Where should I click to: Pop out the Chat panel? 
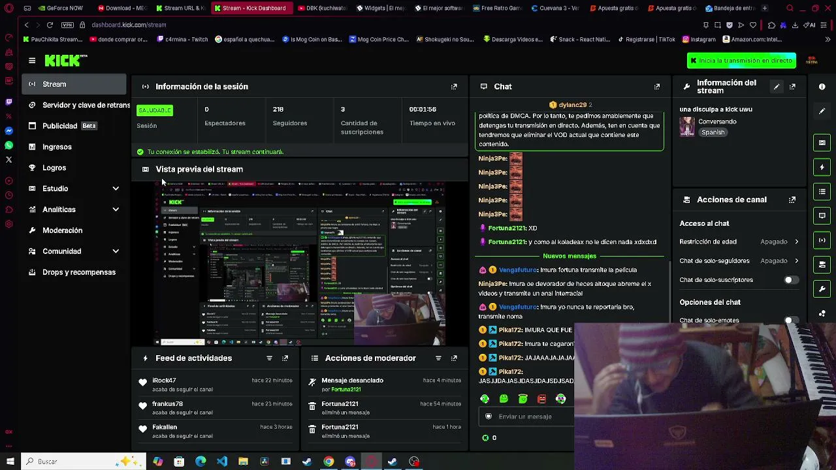[x=657, y=86]
